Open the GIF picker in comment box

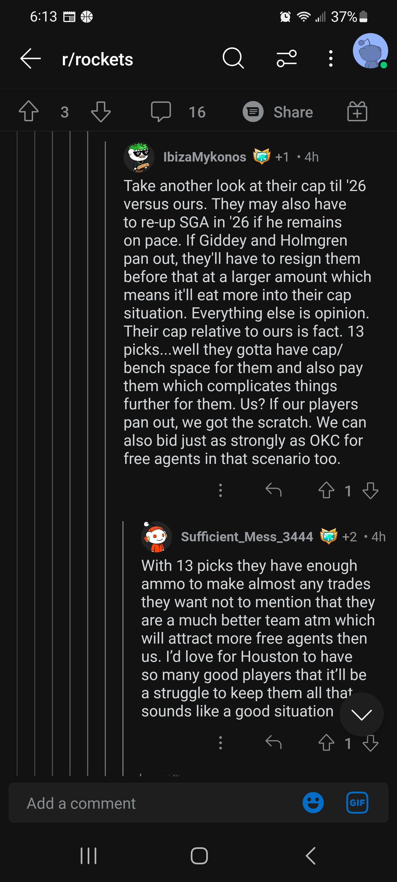(x=357, y=803)
